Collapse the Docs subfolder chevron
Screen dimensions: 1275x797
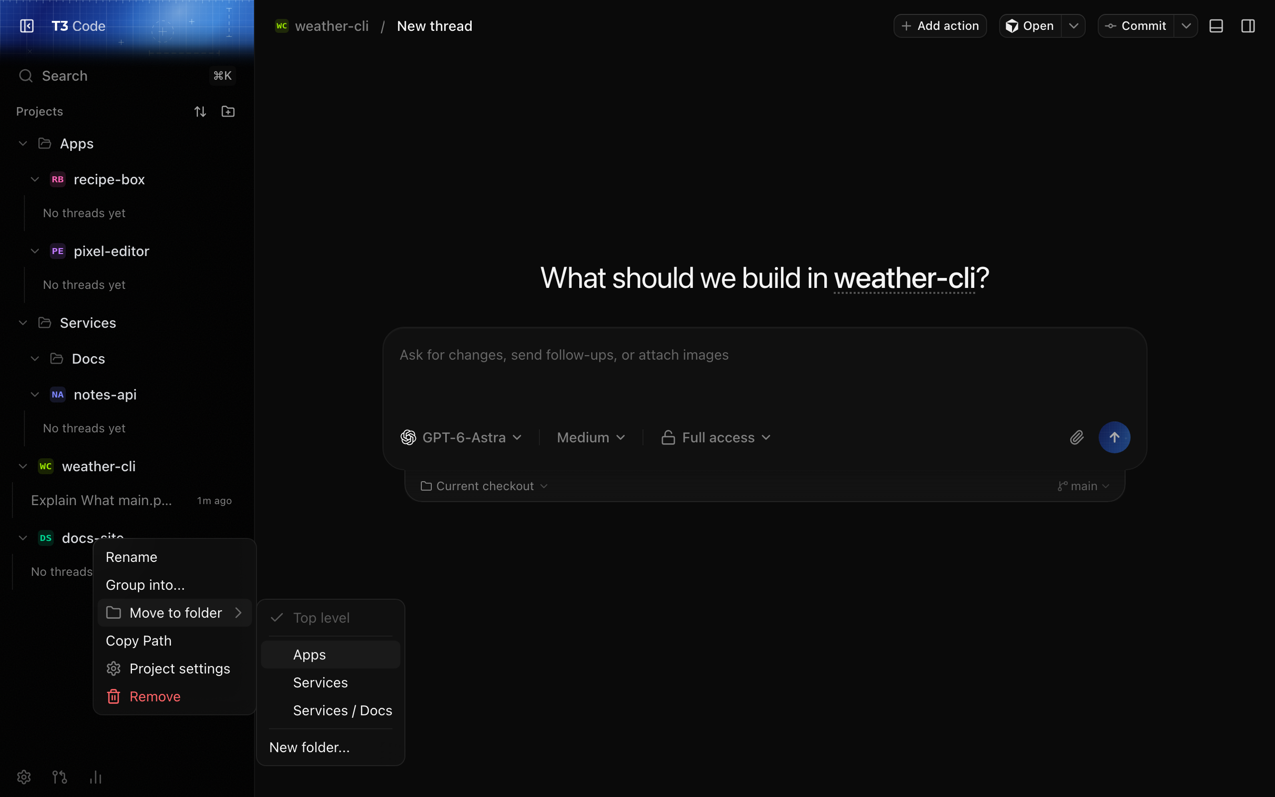click(35, 359)
